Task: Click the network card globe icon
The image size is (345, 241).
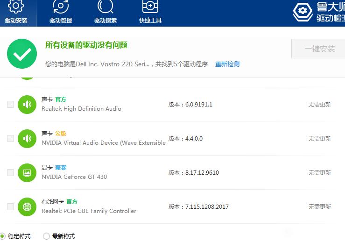Action: click(x=27, y=207)
